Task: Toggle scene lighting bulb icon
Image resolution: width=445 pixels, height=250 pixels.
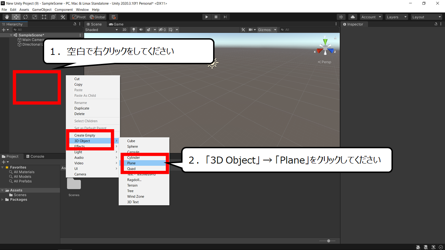Action: (133, 30)
